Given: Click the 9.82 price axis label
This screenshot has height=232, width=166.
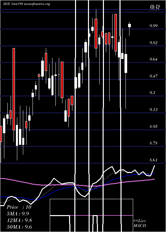Looking at the screenshot, I should tap(153, 43).
